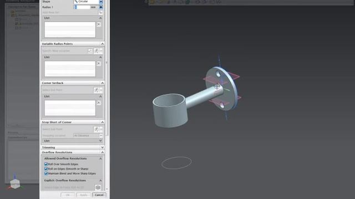This screenshot has width=355, height=199.
Task: Click Variable Radius inferred point icon
Action: [x=96, y=51]
